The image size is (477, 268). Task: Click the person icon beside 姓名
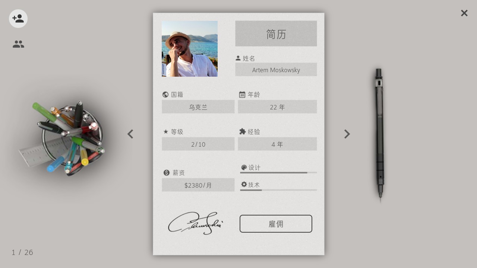pos(238,58)
